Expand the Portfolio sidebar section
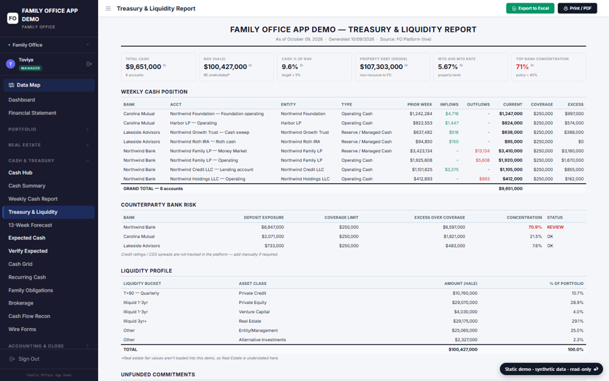Screen dimensions: 609x381 (49, 129)
